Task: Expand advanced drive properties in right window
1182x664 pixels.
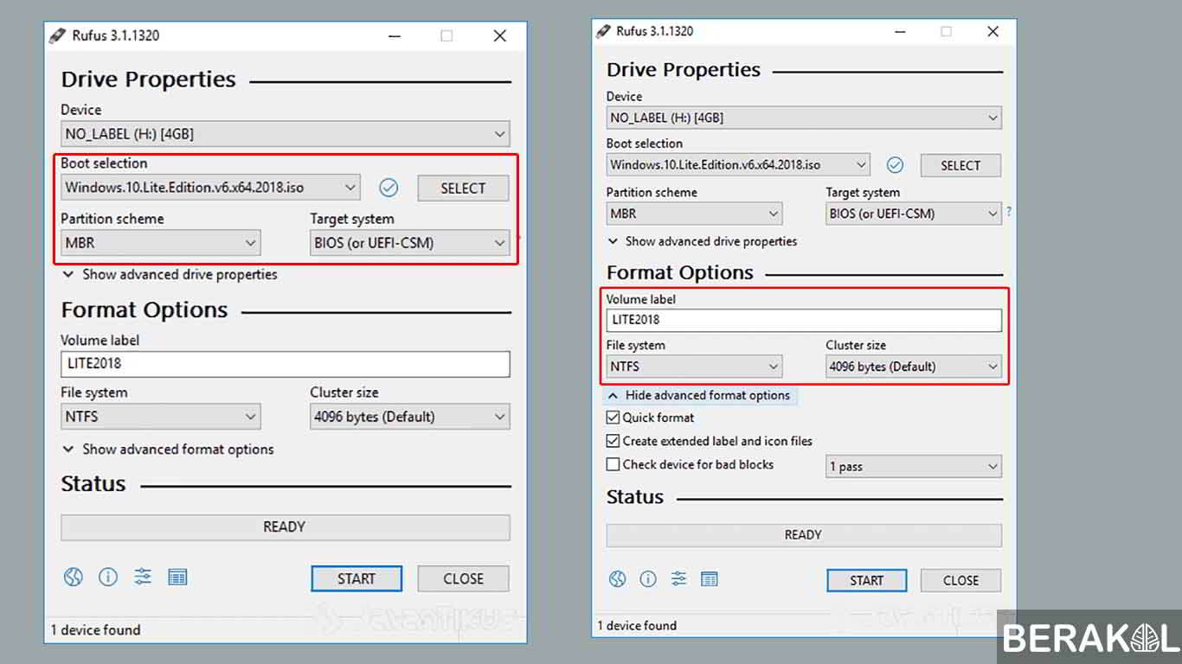Action: [x=702, y=241]
